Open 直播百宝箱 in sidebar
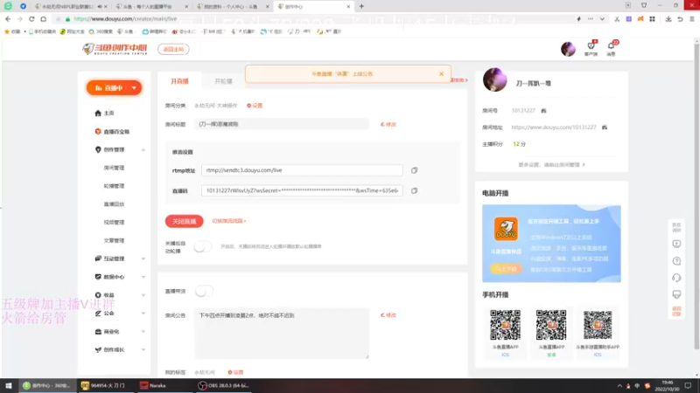Viewport: 700px width, 393px height. click(x=113, y=132)
